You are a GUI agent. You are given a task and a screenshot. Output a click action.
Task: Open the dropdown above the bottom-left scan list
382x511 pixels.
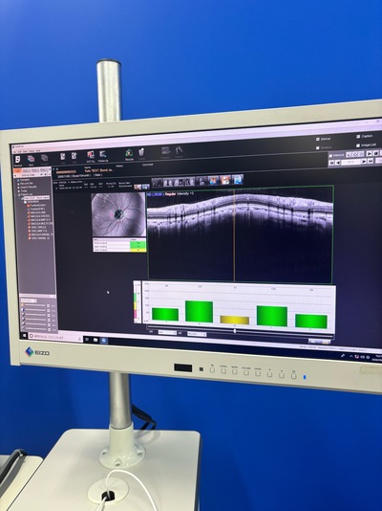pos(29,300)
